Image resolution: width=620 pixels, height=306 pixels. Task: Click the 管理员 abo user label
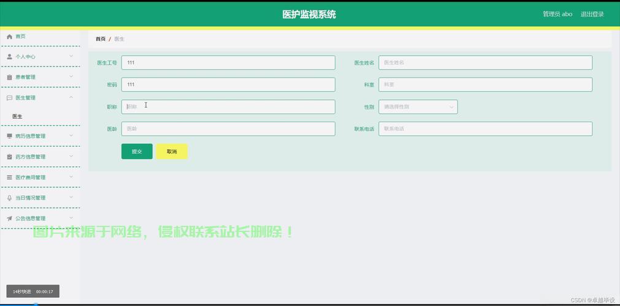pos(557,14)
